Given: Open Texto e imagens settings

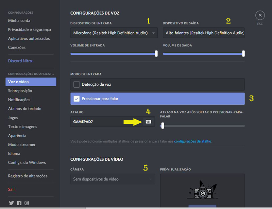Looking at the screenshot, I should coord(22,127).
